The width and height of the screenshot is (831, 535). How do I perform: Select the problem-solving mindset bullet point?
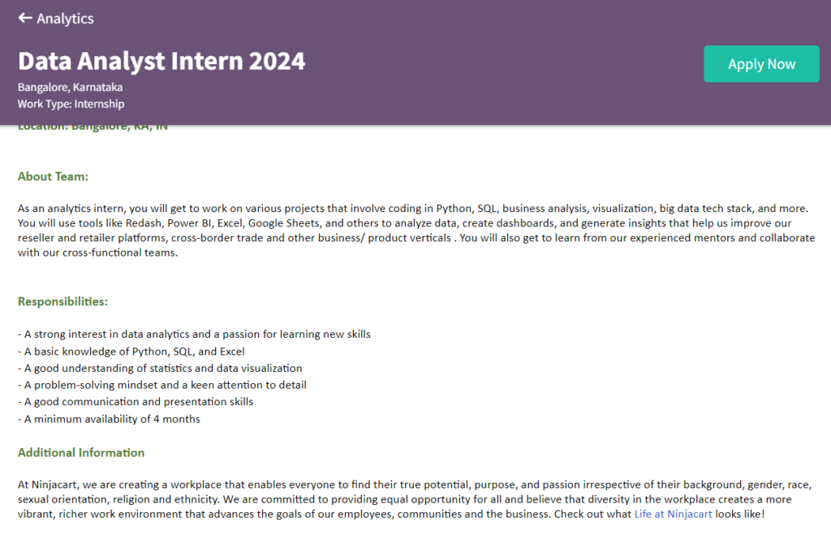(161, 385)
